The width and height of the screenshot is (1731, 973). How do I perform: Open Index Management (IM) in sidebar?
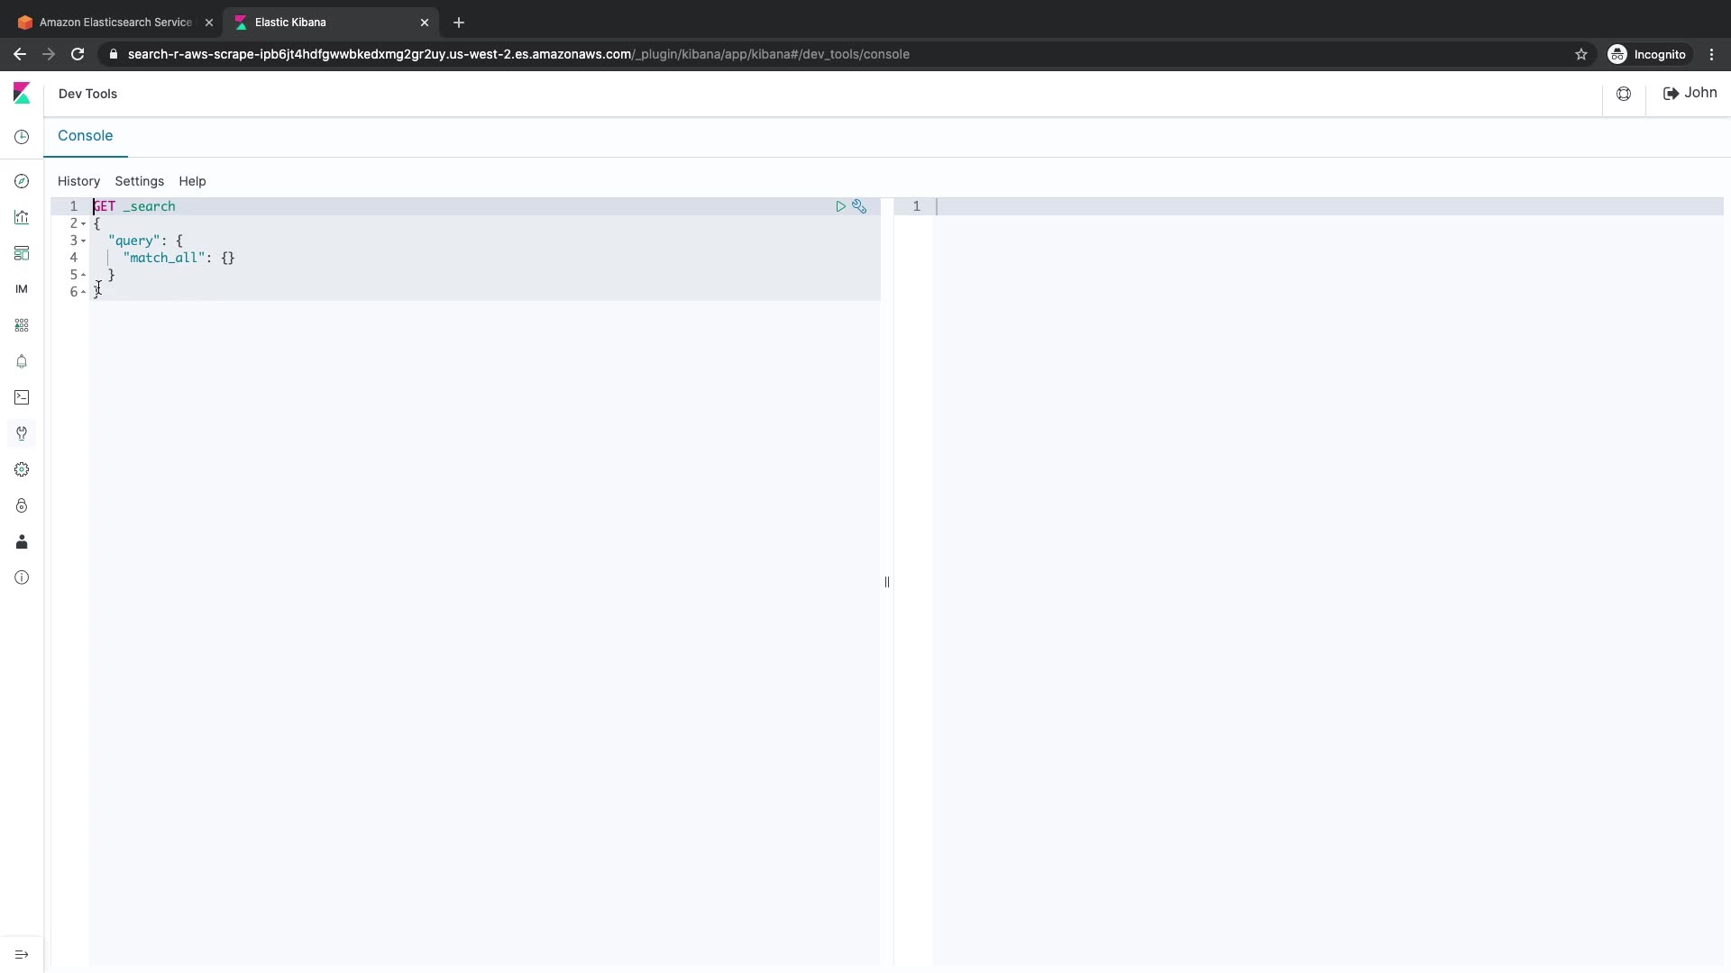(22, 289)
